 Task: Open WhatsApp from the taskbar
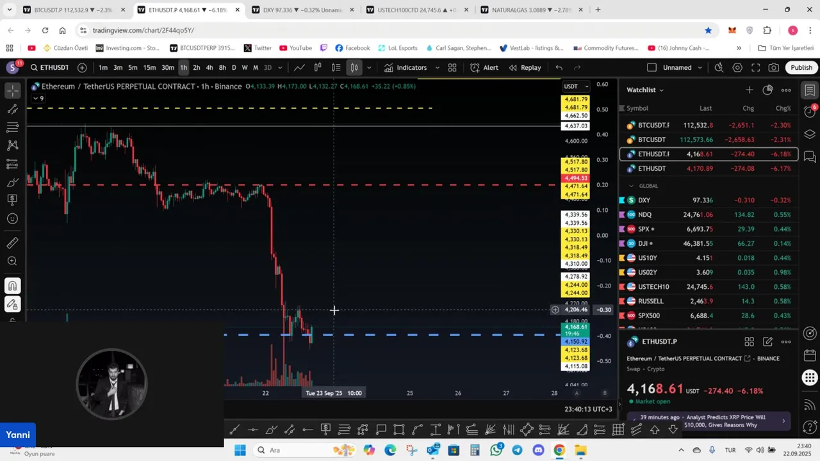pyautogui.click(x=496, y=450)
